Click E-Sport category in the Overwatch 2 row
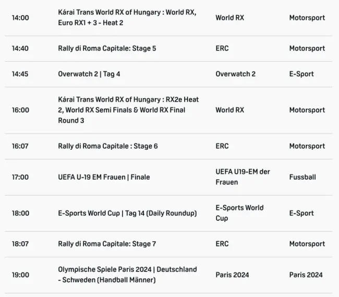Image resolution: width=339 pixels, height=297 pixels. pos(301,74)
